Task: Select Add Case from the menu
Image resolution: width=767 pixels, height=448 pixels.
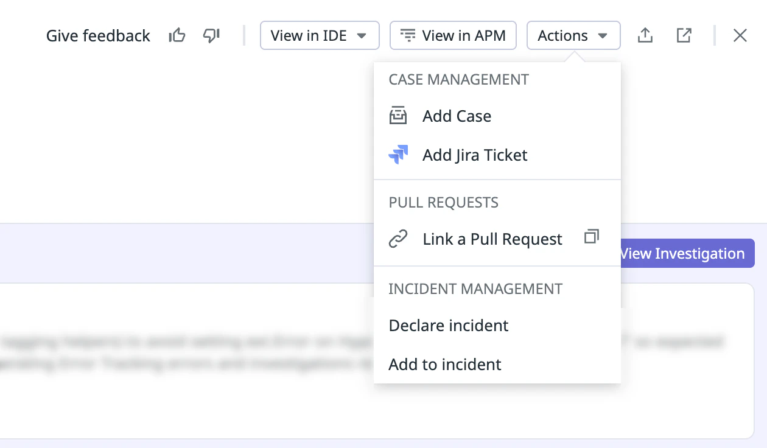Action: coord(457,116)
